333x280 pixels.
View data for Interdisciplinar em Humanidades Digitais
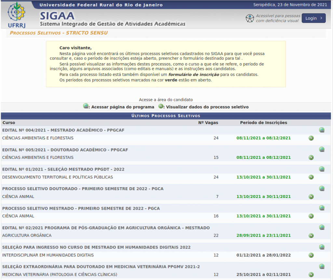click(x=311, y=255)
